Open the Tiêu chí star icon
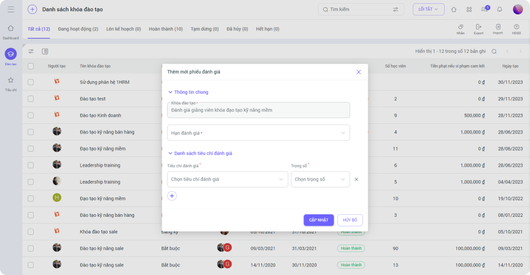The image size is (530, 275). (x=11, y=80)
